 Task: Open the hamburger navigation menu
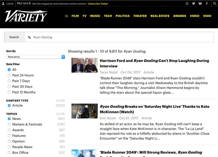[x=67, y=16]
